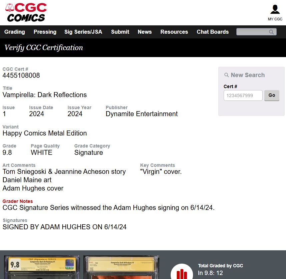The width and height of the screenshot is (286, 279).
Task: Click the CGC Comics logo
Action: [x=26, y=12]
